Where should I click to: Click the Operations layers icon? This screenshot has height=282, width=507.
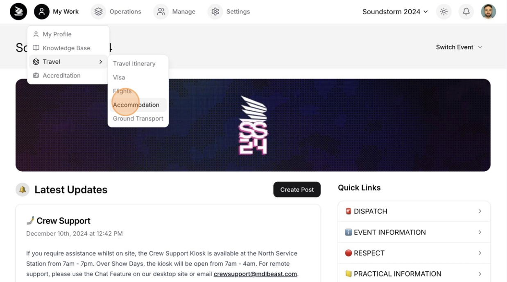click(98, 12)
